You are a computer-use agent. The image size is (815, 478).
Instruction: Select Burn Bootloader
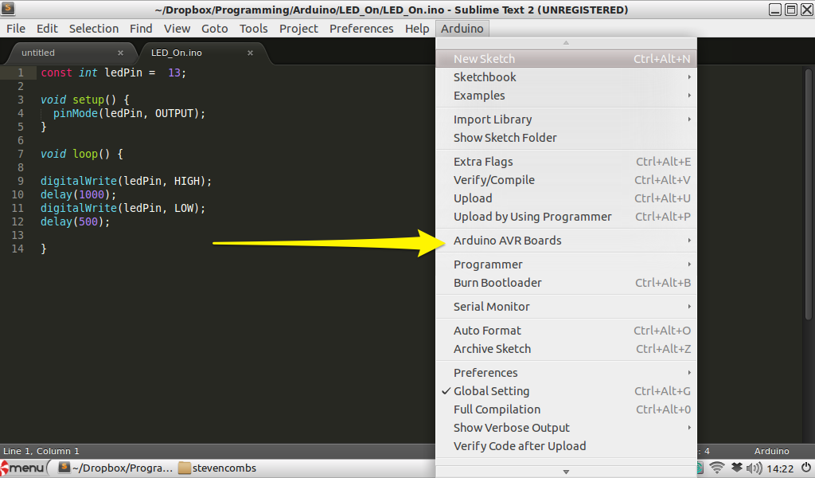coord(566,283)
